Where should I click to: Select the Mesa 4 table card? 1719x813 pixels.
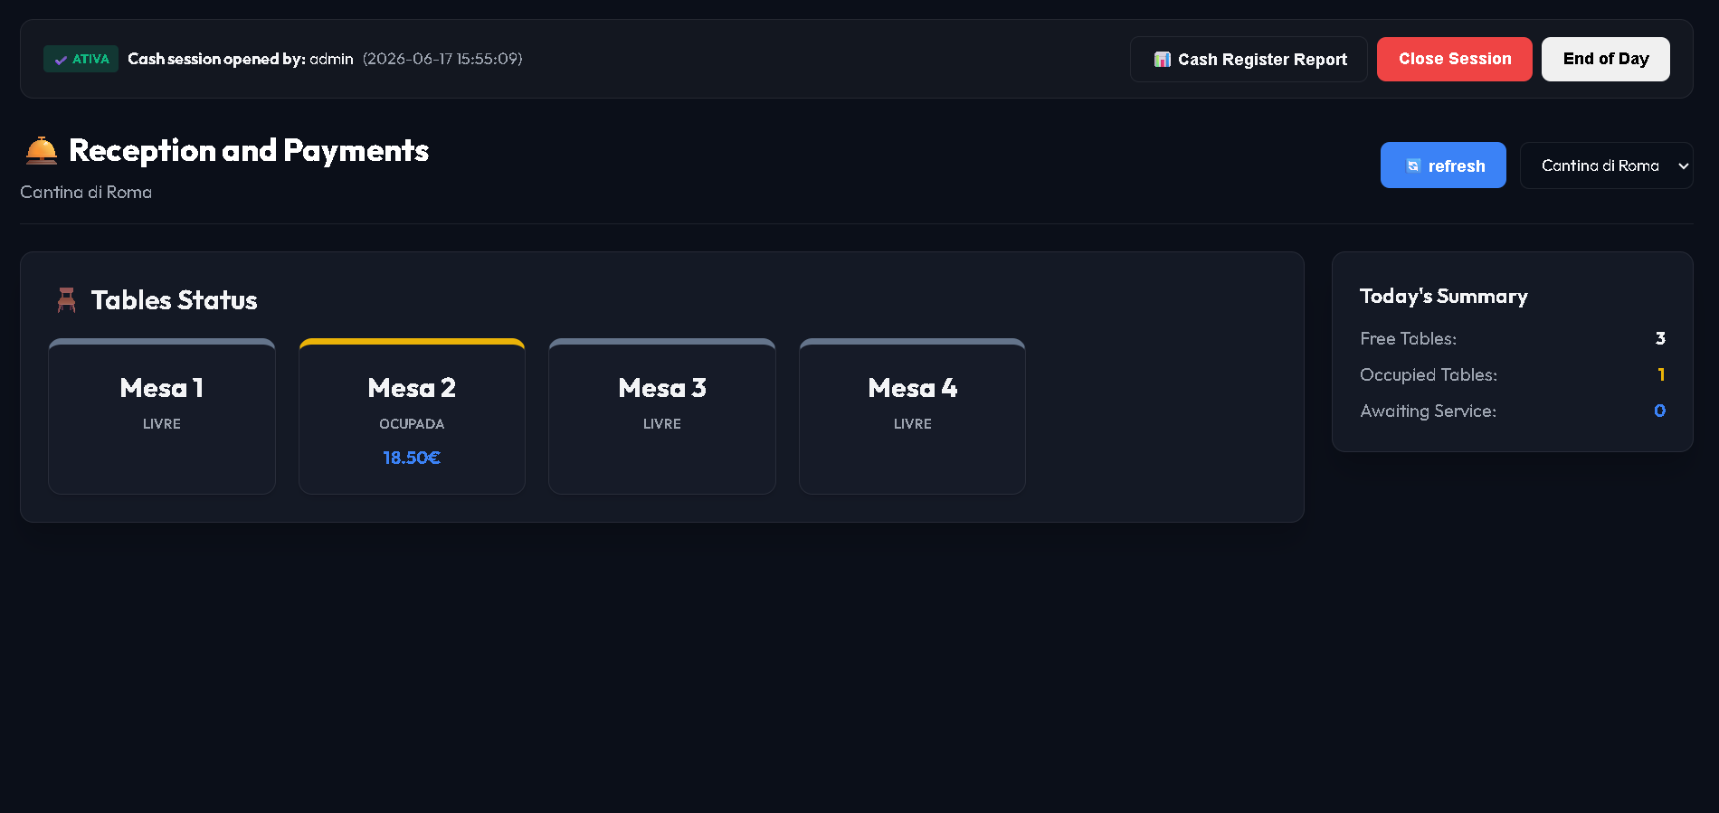[x=912, y=416]
